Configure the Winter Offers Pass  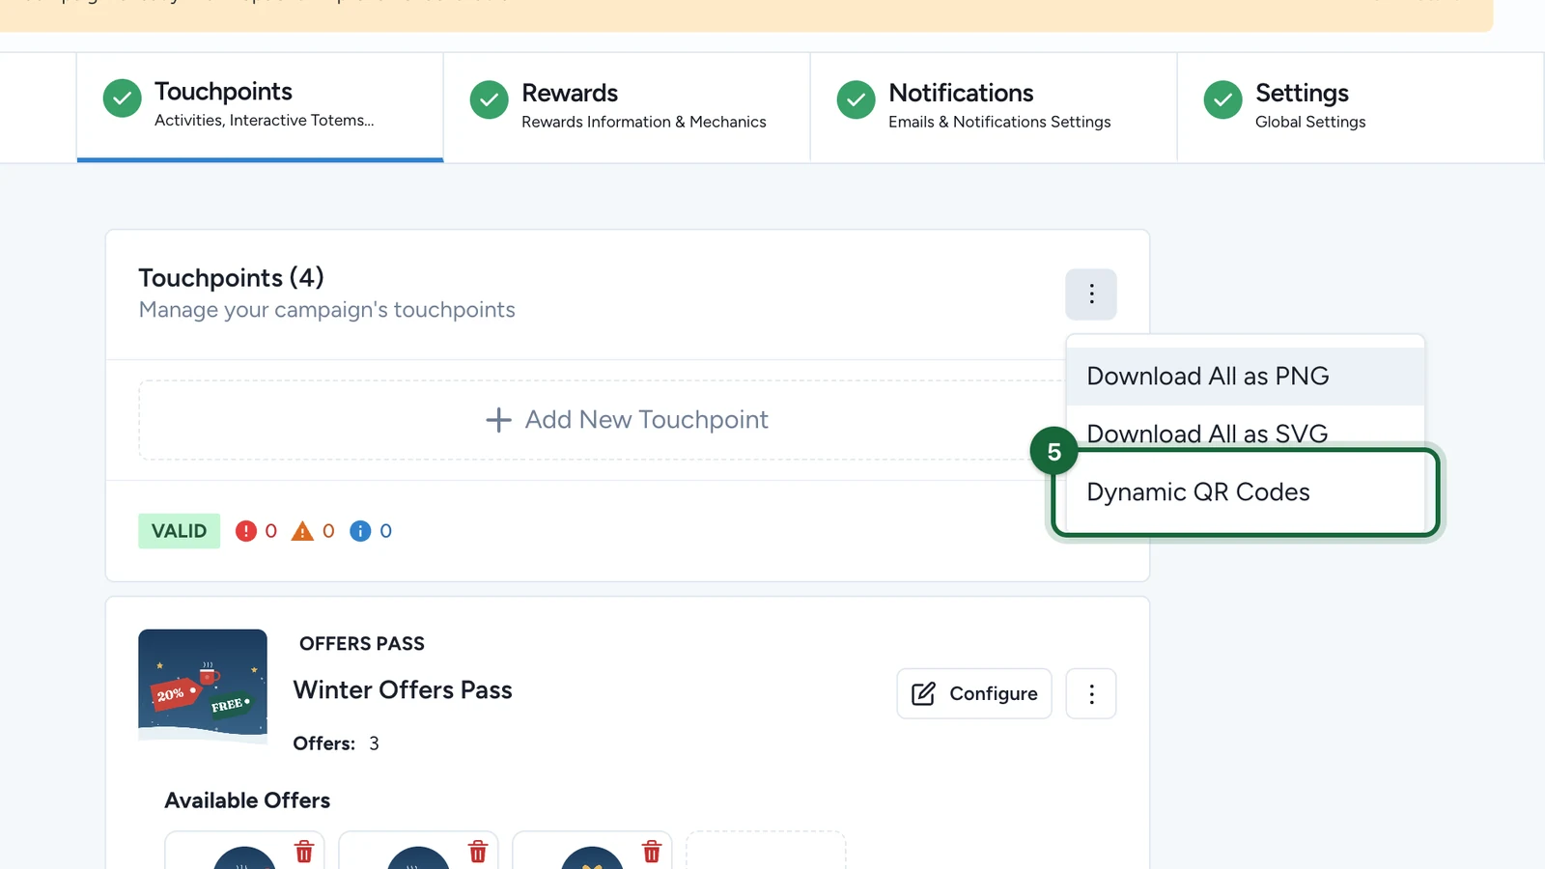click(974, 693)
